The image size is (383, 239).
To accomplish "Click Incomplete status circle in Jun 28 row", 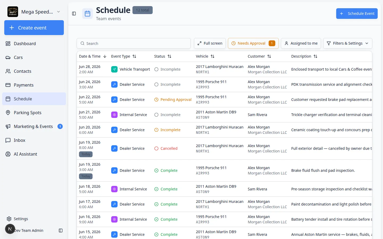I will [156, 69].
